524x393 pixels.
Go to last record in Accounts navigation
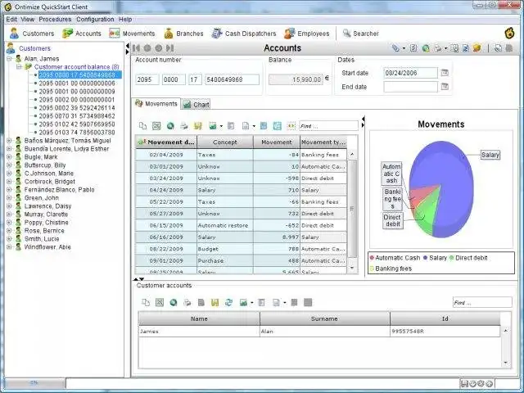(x=170, y=48)
